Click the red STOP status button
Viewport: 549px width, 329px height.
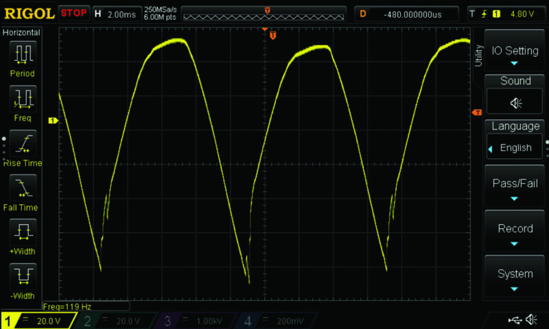click(73, 13)
